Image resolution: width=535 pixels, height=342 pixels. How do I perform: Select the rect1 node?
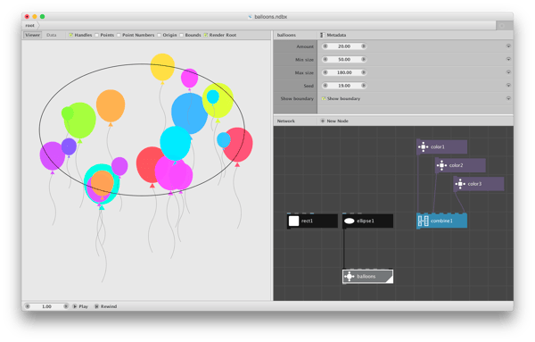click(x=313, y=221)
